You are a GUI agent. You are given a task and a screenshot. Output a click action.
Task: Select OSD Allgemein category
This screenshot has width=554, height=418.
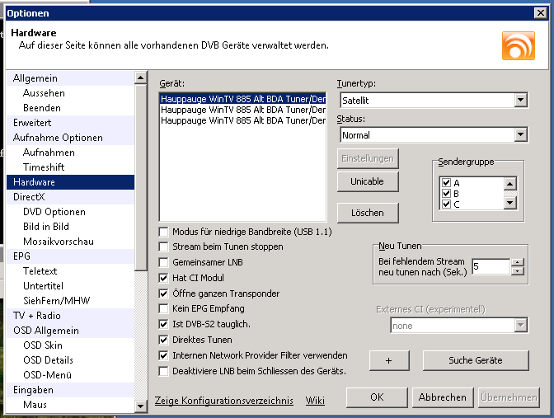point(70,331)
